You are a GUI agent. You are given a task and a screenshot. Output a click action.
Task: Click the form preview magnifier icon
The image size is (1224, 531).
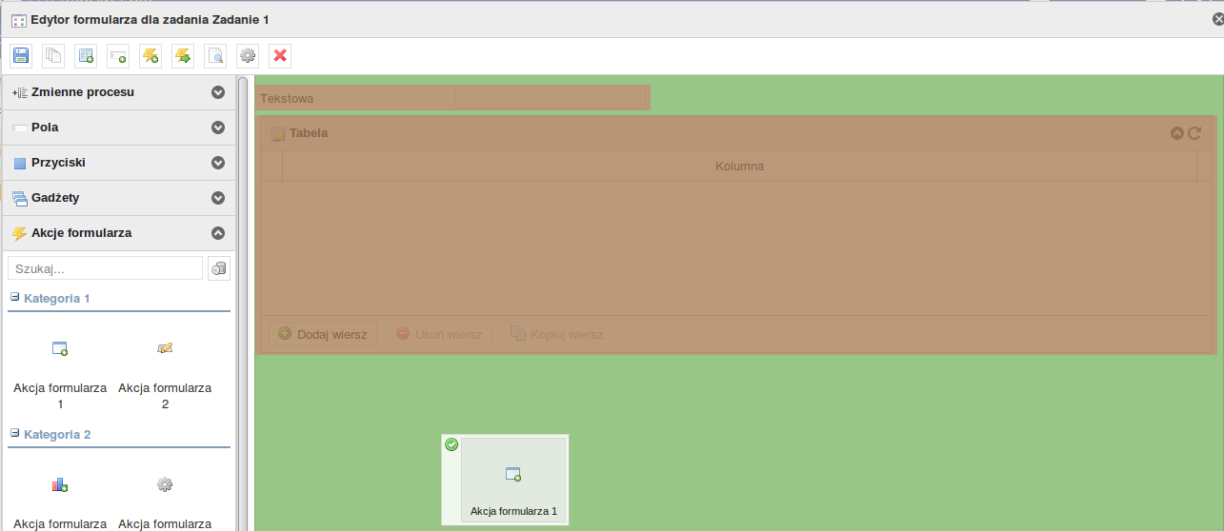[x=215, y=56]
